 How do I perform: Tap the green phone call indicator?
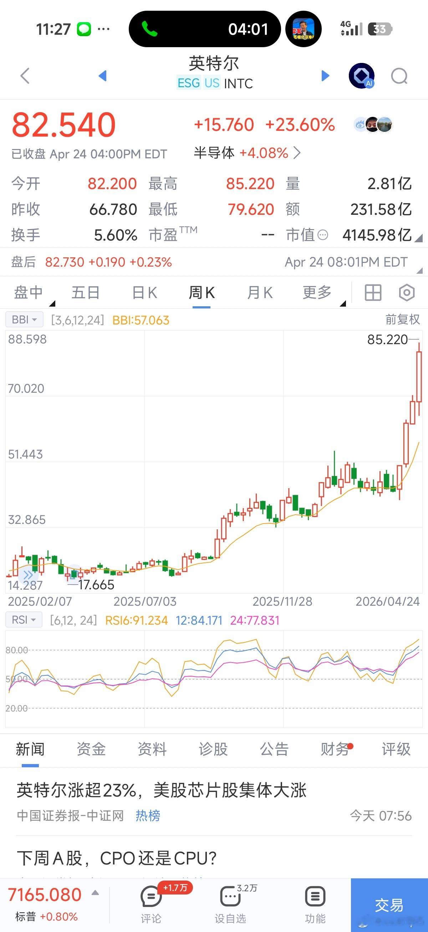[149, 29]
